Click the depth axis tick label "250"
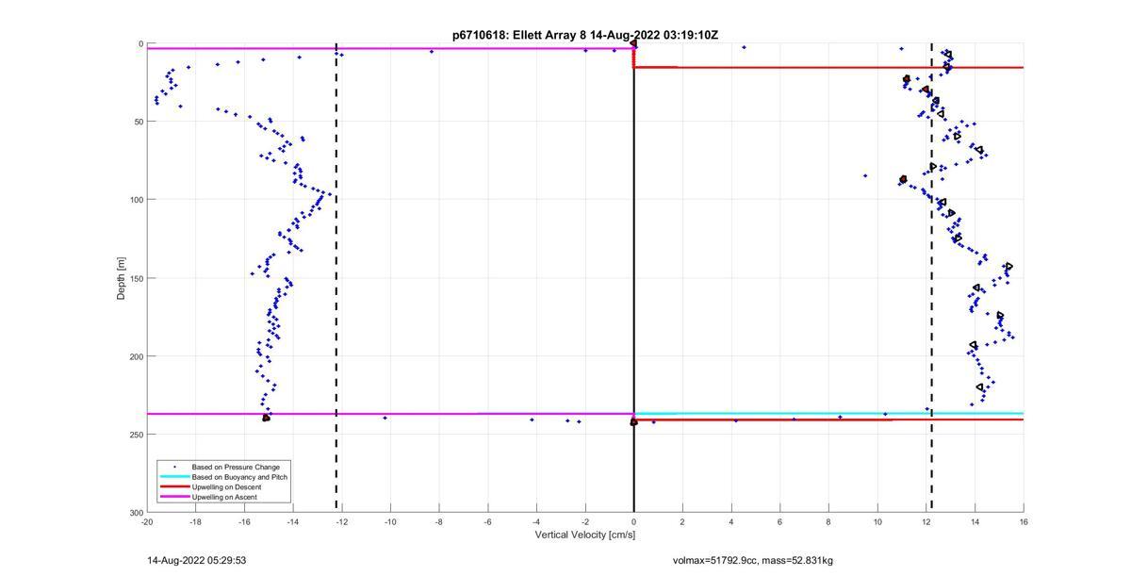 (x=136, y=435)
